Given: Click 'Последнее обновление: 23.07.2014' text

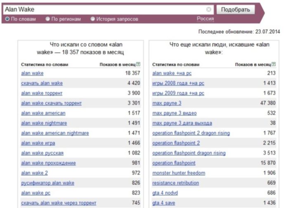Looking at the screenshot, I should 239,32.
